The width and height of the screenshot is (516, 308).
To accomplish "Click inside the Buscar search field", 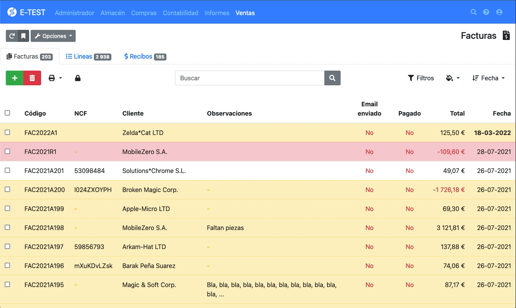I will point(248,78).
